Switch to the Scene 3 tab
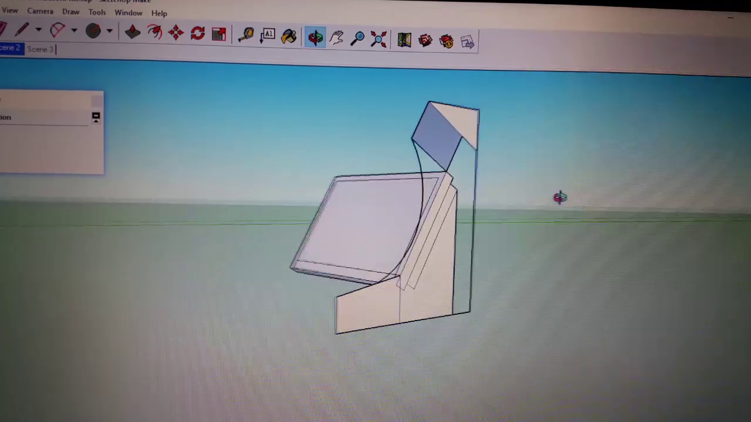This screenshot has height=422, width=751. tap(40, 49)
